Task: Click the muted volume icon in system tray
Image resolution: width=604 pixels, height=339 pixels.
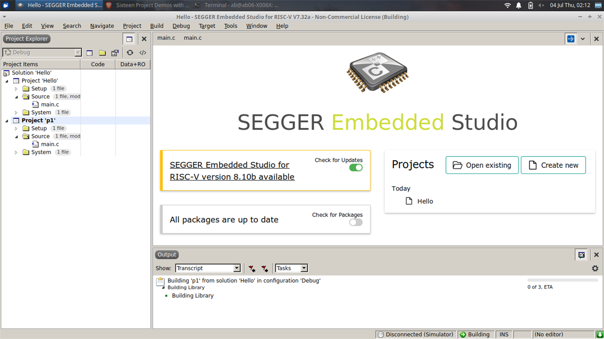Action: 542,5
